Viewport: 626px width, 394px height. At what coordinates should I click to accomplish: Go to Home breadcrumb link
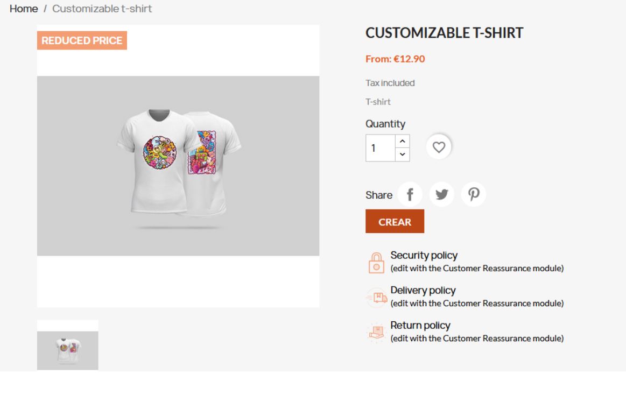[x=24, y=9]
